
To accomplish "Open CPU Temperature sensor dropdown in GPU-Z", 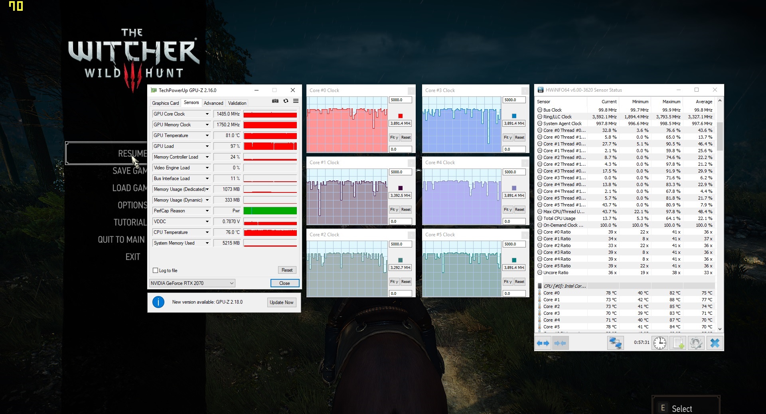I will pos(207,232).
